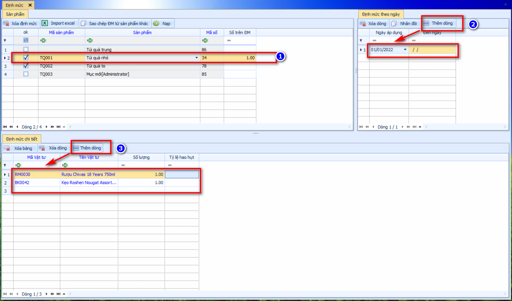Click the Import excel icon
Image resolution: width=512 pixels, height=301 pixels.
[x=45, y=23]
